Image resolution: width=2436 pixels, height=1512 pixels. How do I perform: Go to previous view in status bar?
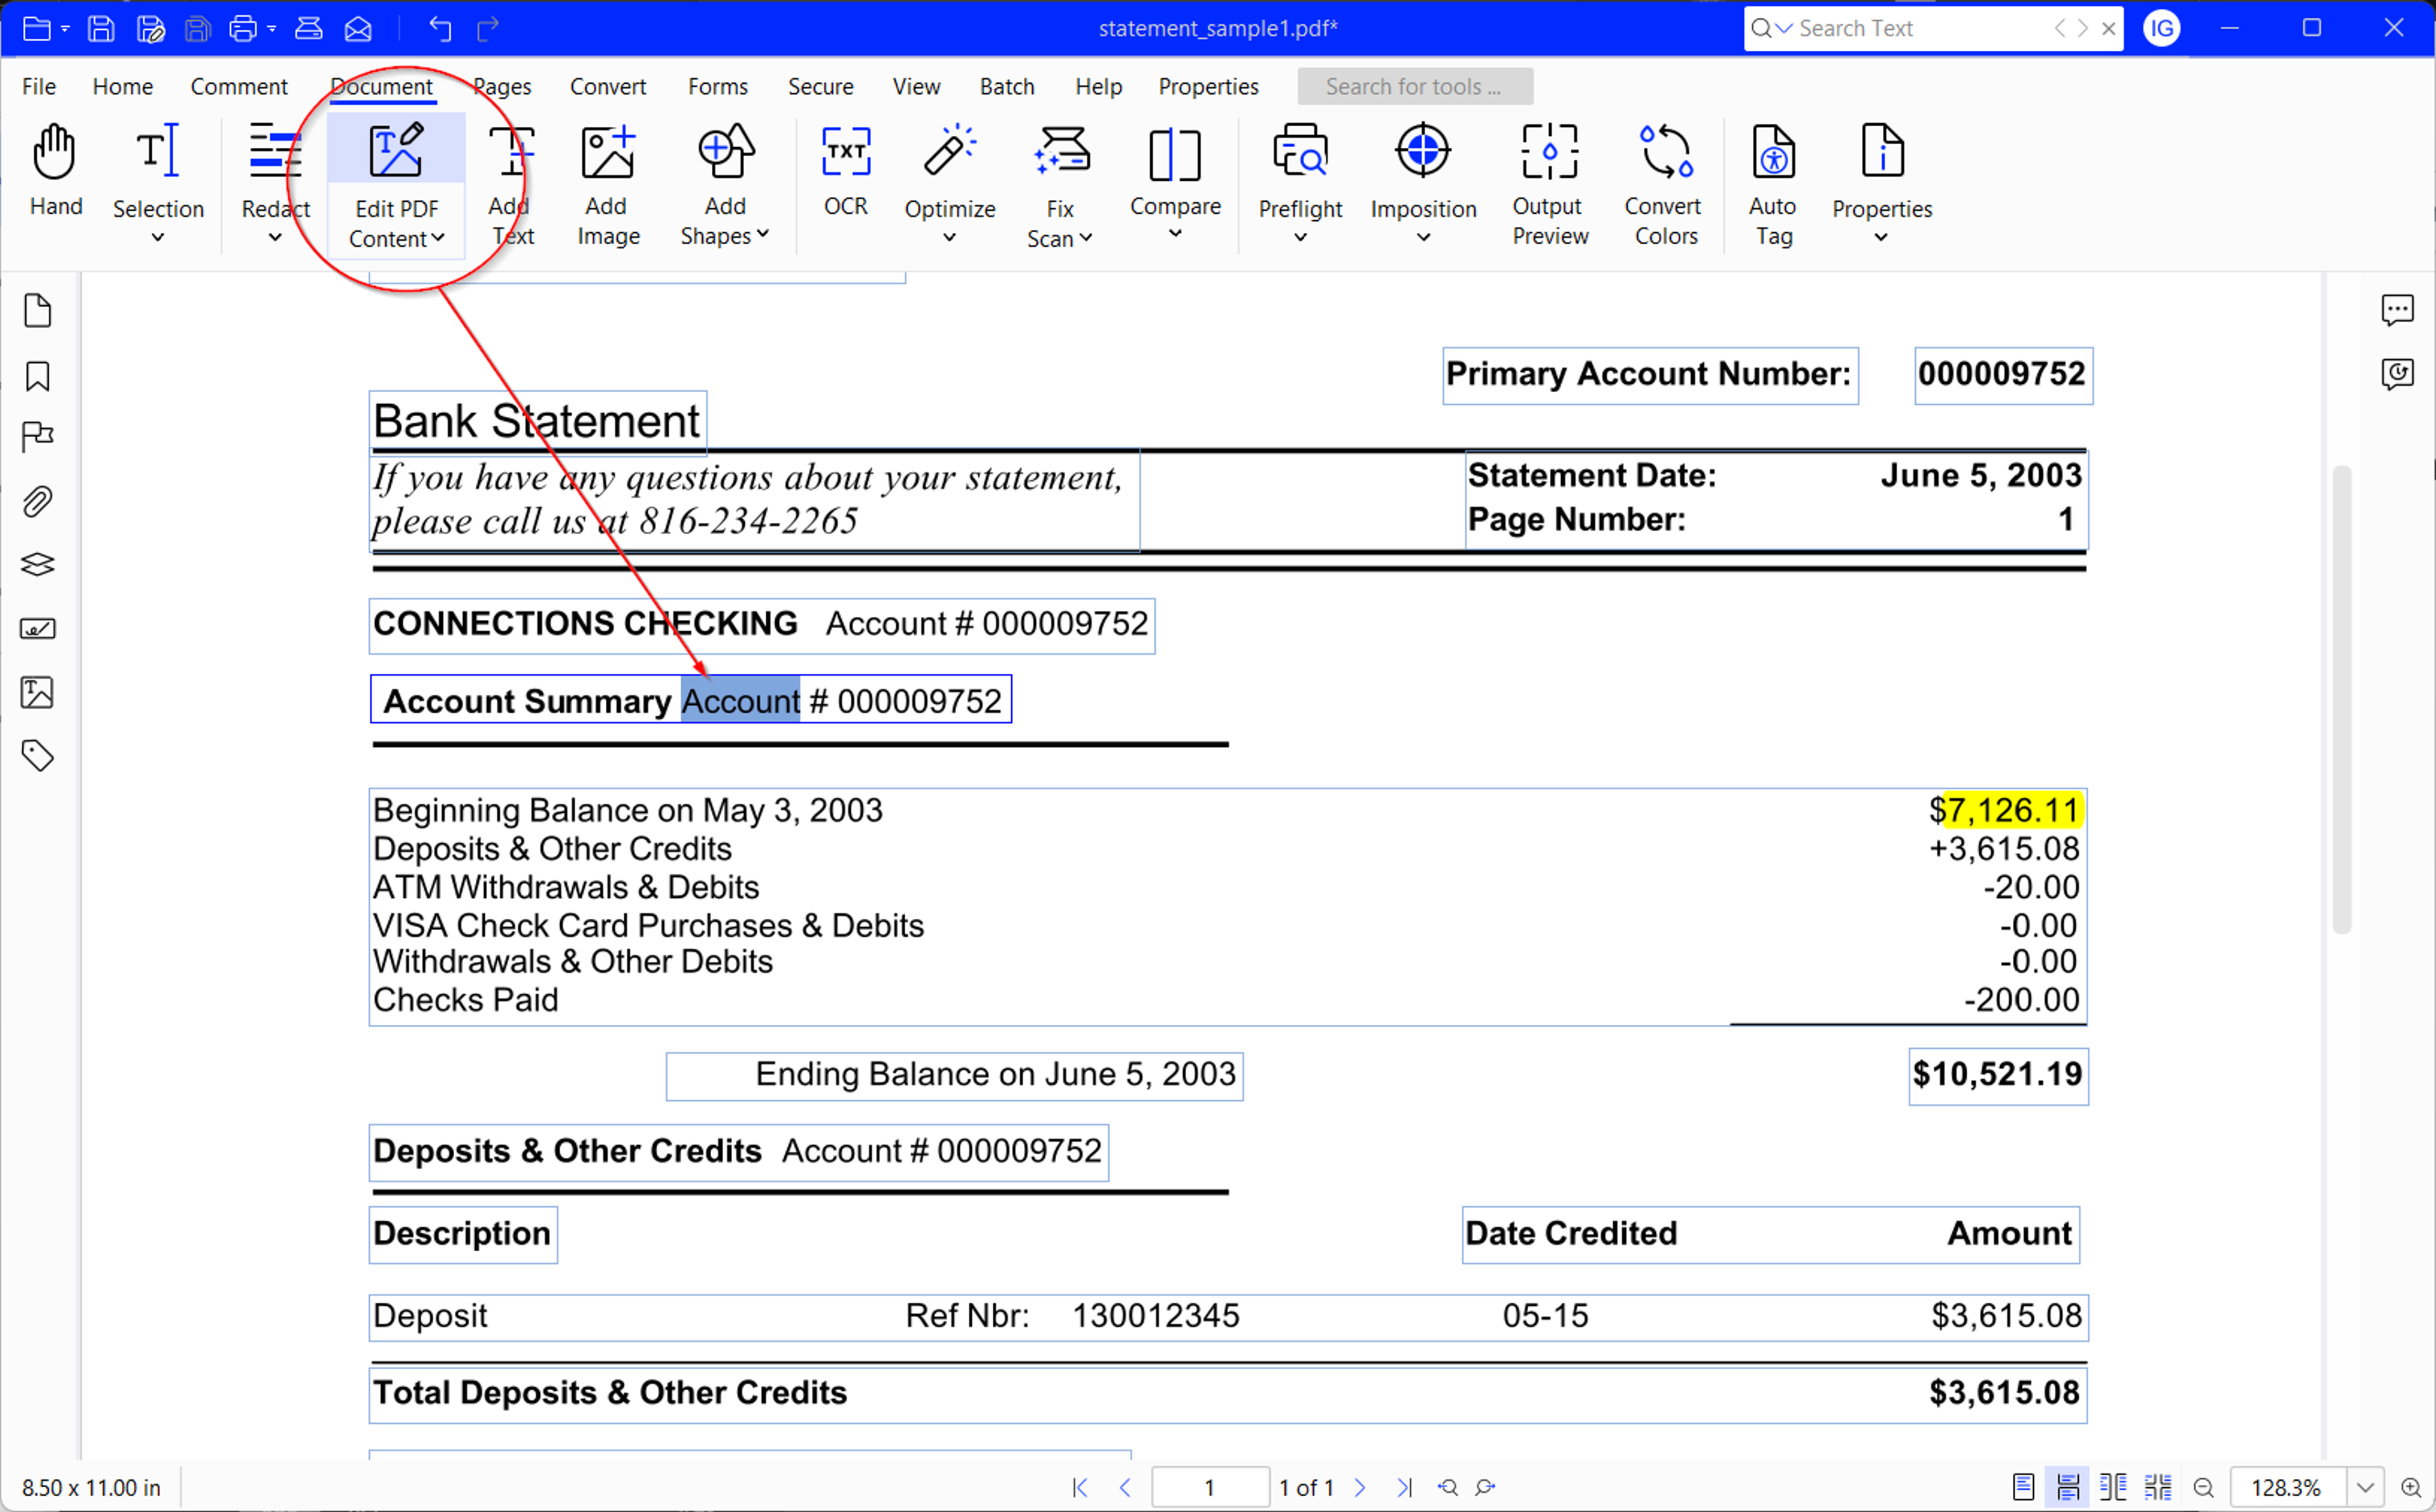1448,1488
